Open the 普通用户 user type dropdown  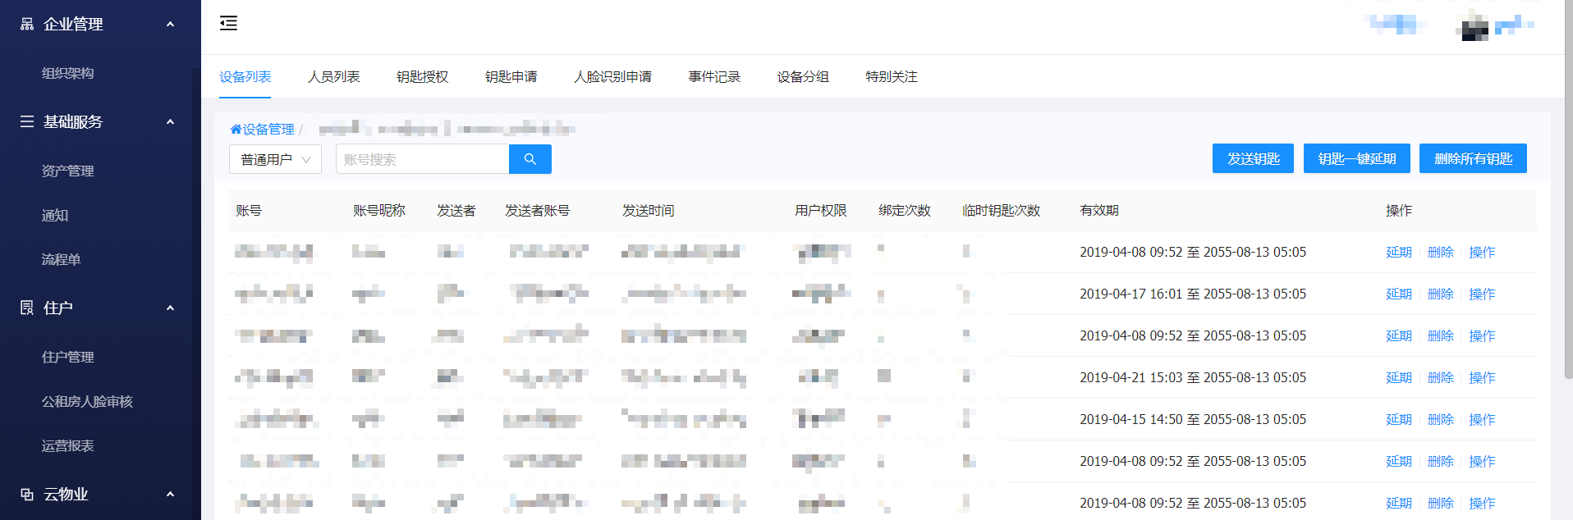275,159
